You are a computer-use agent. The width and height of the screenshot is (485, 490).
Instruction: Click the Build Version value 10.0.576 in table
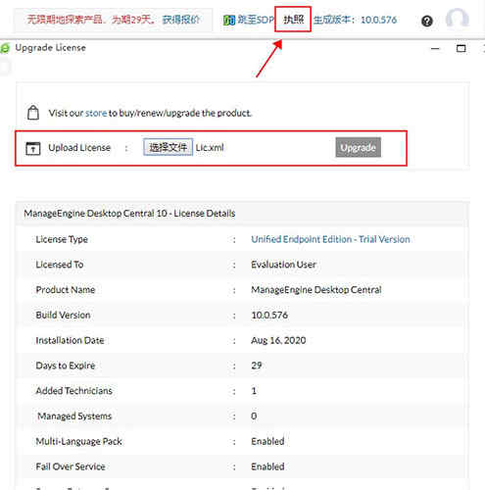[269, 316]
